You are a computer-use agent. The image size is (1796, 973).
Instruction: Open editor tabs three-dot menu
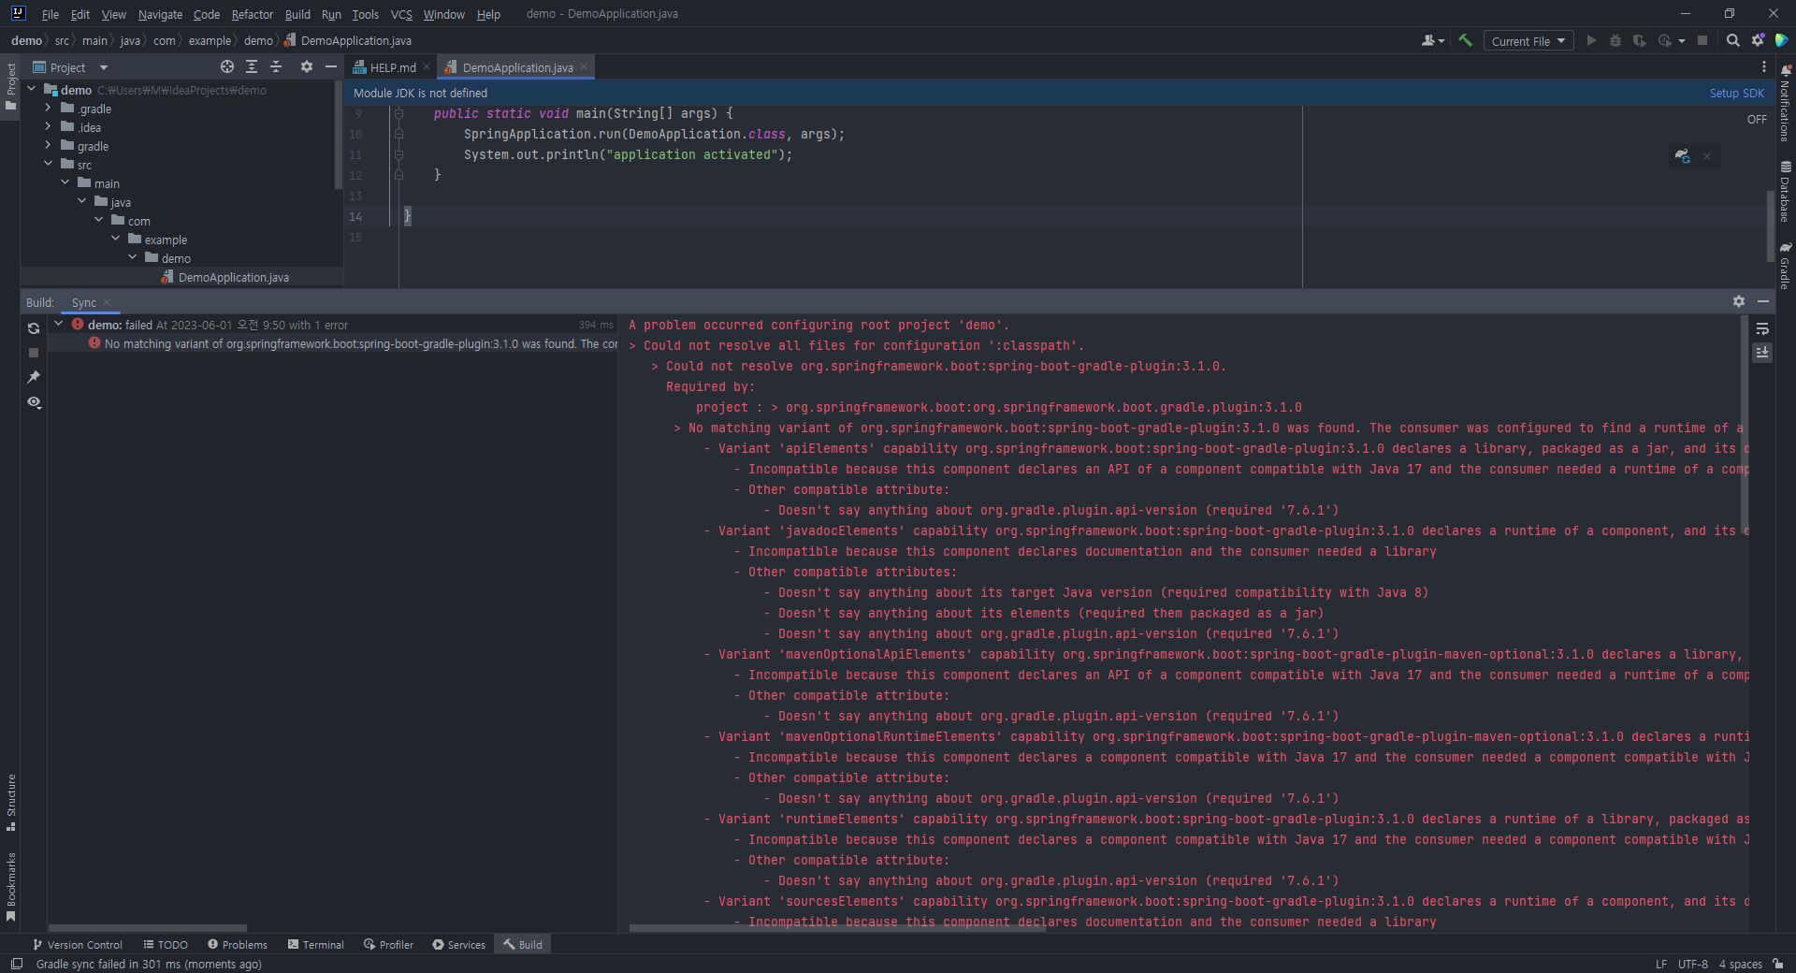click(x=1763, y=66)
